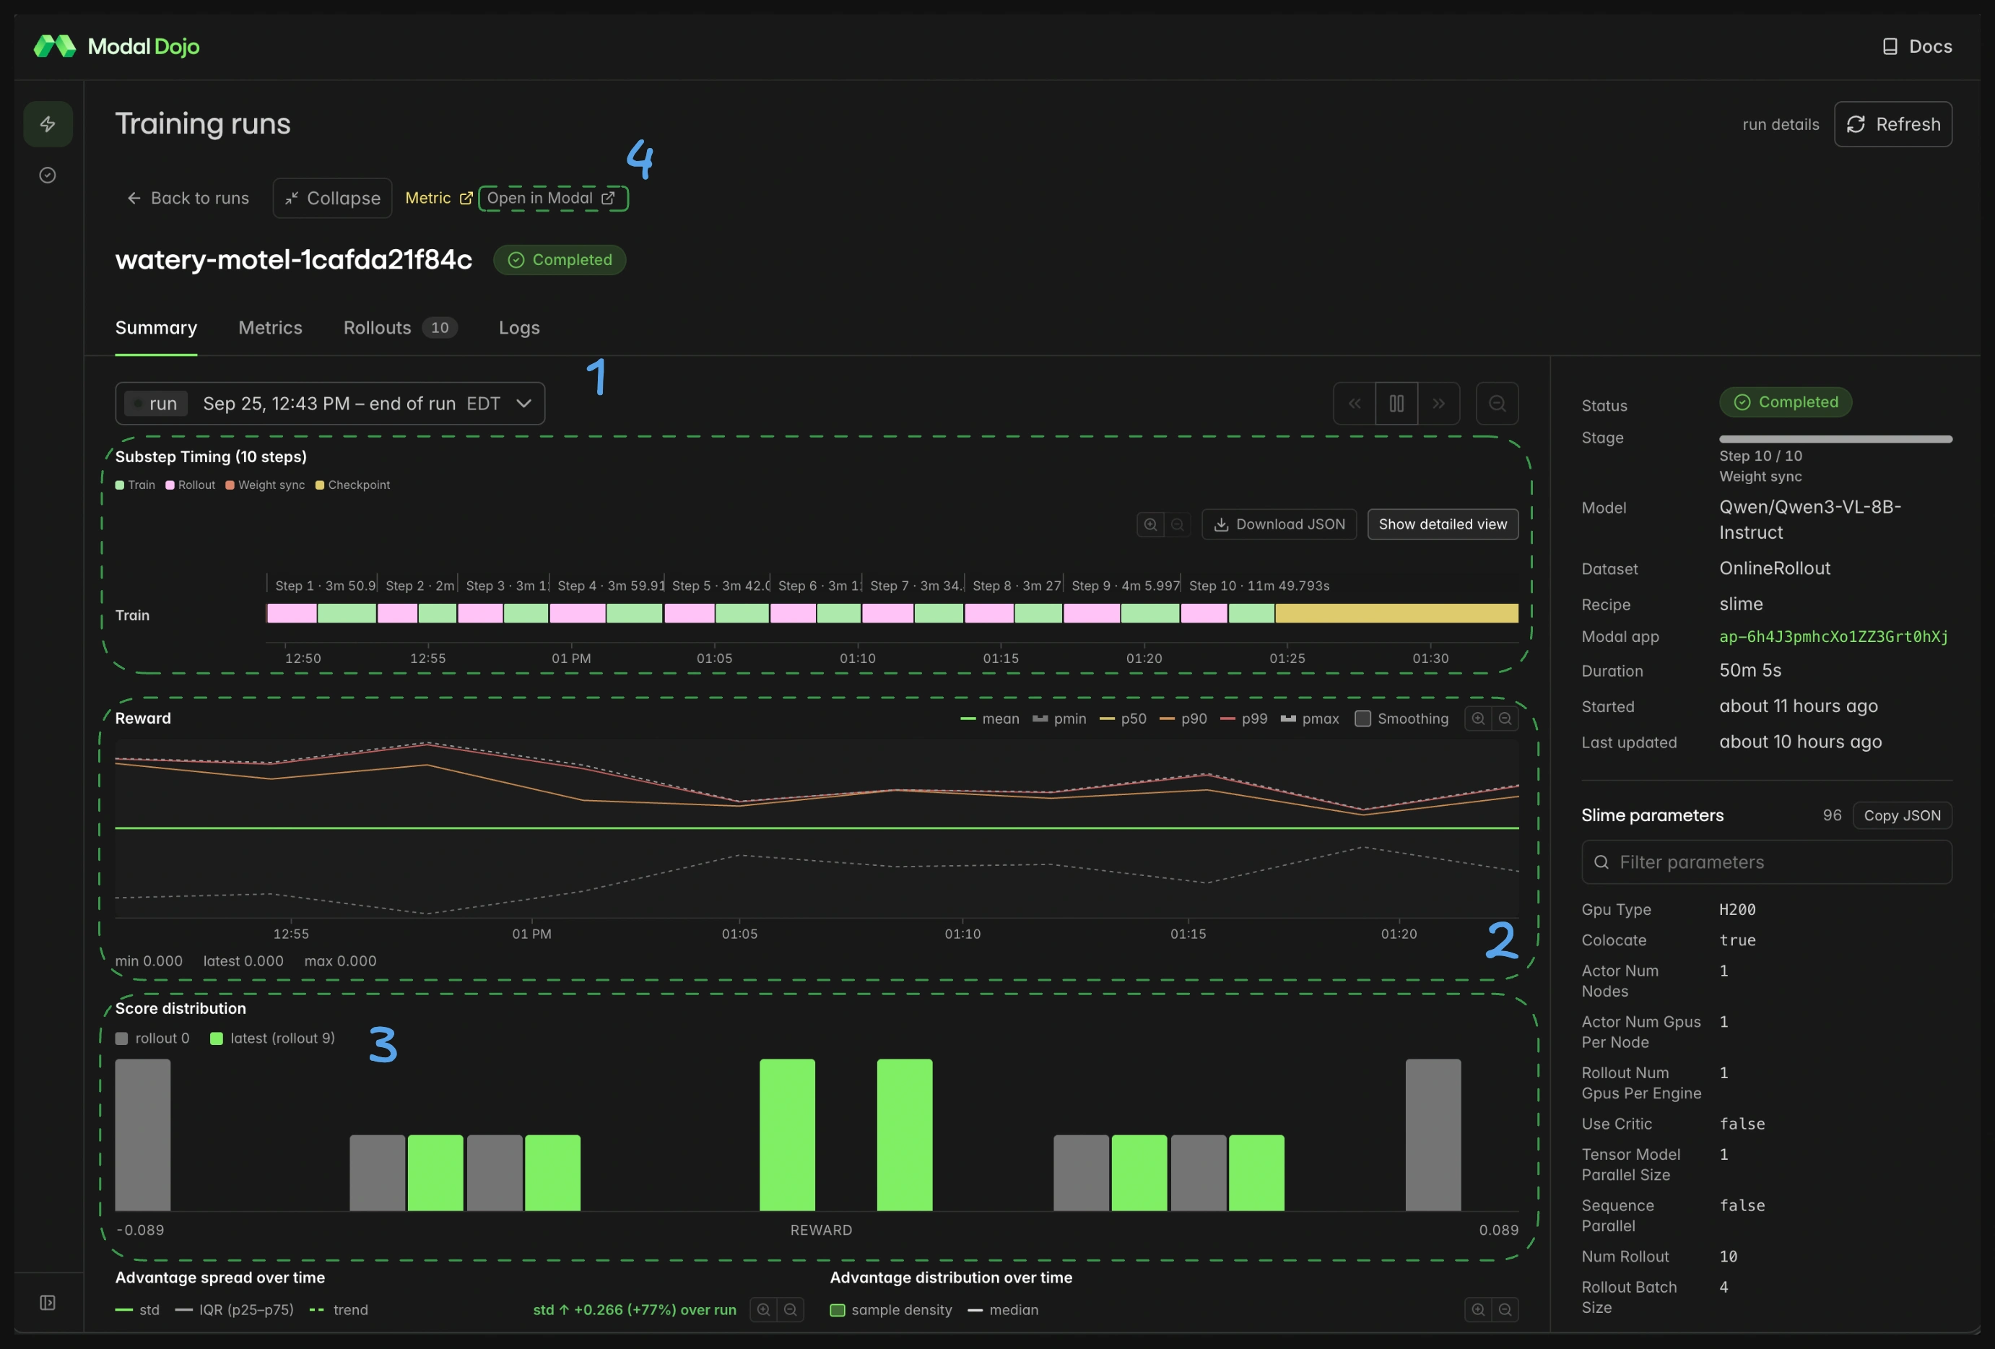Jump forward with the double-right chevron
The height and width of the screenshot is (1349, 1995).
pyautogui.click(x=1439, y=404)
